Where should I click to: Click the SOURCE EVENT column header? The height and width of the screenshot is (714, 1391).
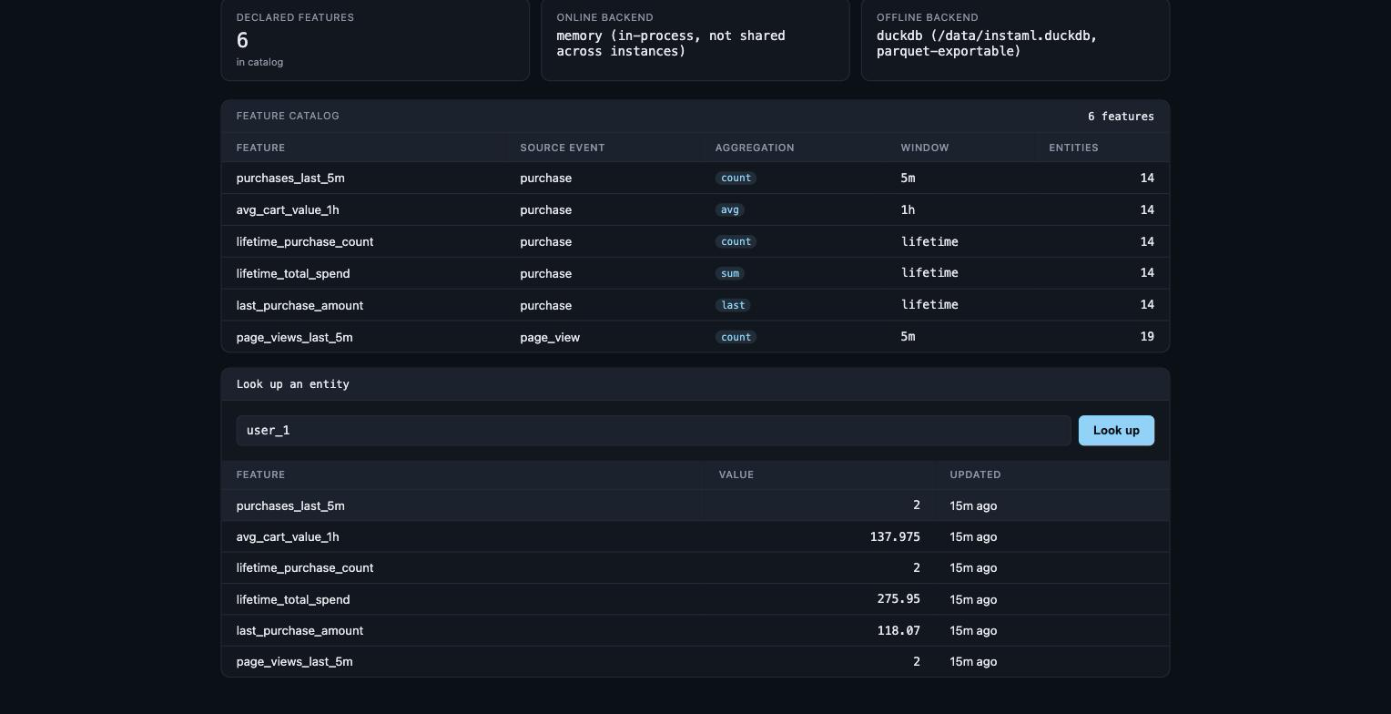[x=563, y=148]
